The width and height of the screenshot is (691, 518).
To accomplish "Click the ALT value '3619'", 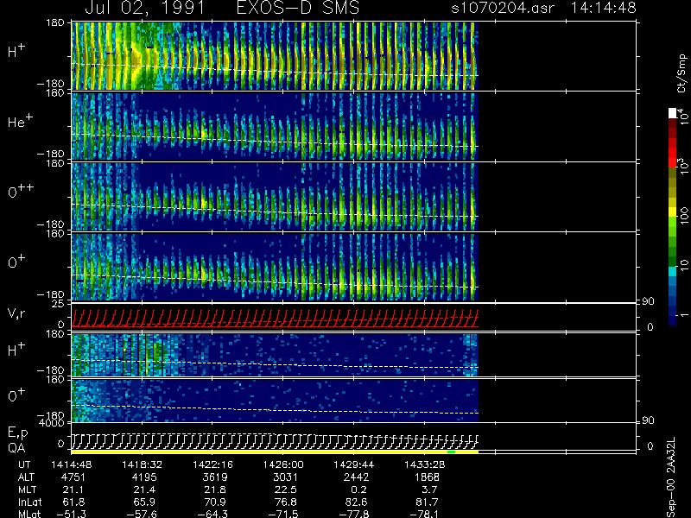I will [x=215, y=477].
